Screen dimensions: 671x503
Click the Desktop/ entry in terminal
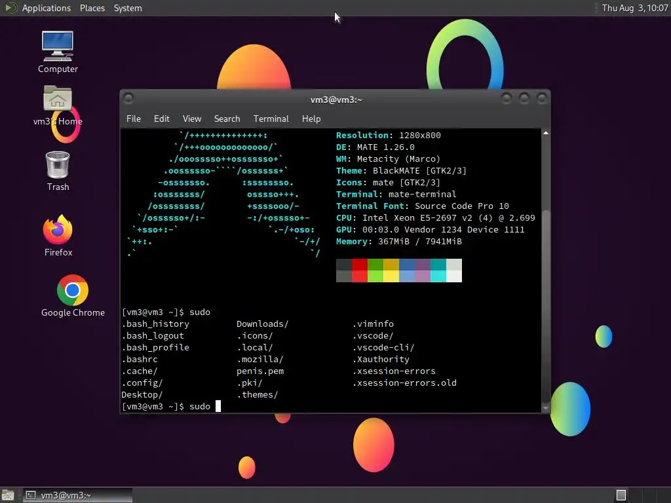142,394
